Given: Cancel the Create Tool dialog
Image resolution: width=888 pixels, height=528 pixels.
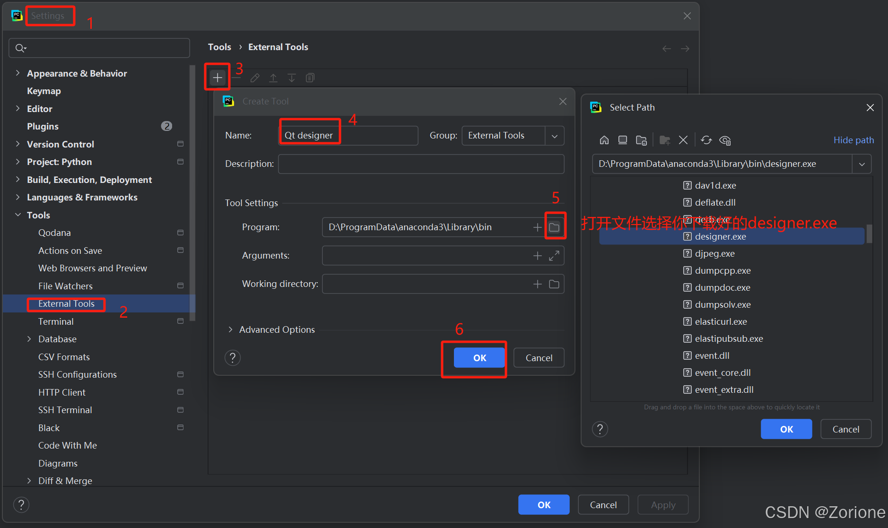Looking at the screenshot, I should (539, 358).
